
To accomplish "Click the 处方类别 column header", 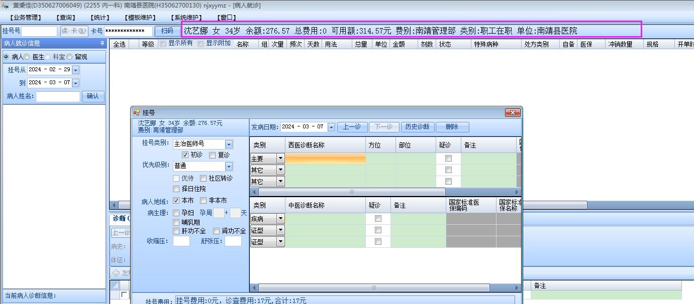I will [540, 44].
